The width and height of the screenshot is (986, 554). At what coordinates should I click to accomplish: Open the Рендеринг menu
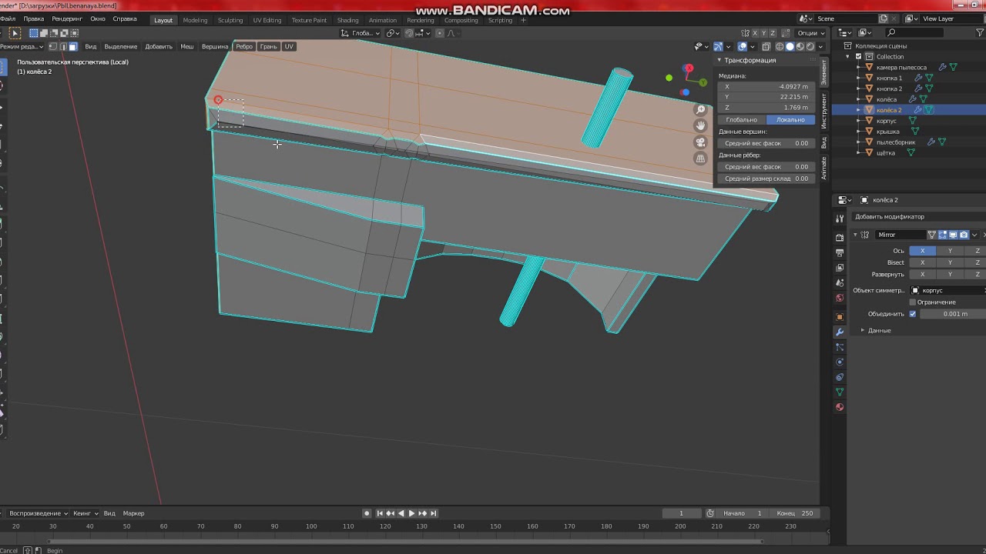(x=67, y=18)
